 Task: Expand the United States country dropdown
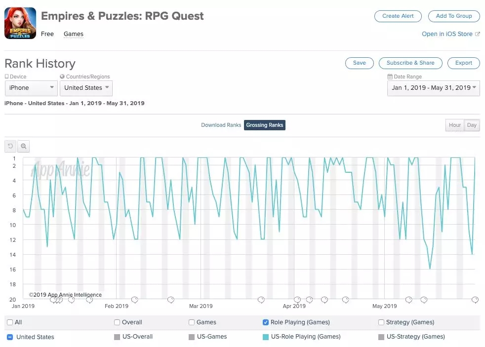pos(86,88)
